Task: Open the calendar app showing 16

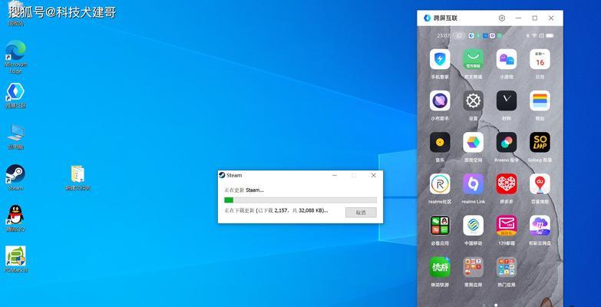Action: click(x=540, y=59)
